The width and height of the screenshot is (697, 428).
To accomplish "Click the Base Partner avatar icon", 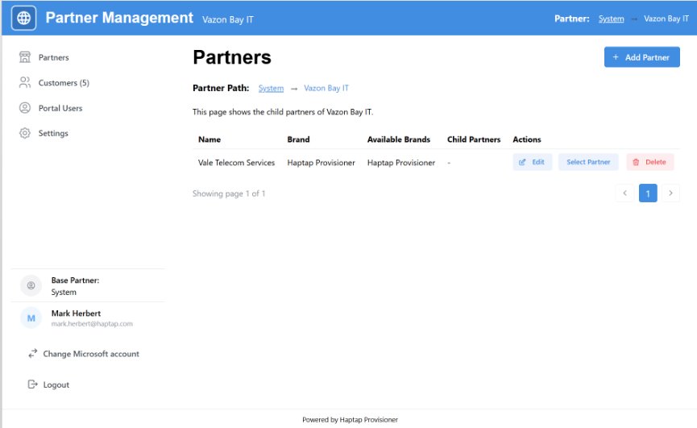I will click(31, 286).
